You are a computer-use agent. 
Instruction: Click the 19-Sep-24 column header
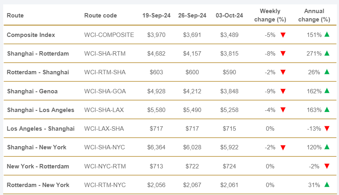[x=156, y=15]
